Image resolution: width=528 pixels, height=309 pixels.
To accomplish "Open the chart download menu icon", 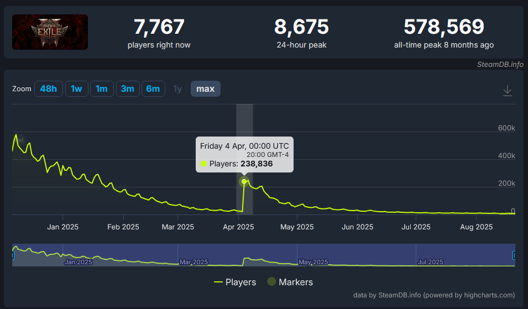I will 507,91.
